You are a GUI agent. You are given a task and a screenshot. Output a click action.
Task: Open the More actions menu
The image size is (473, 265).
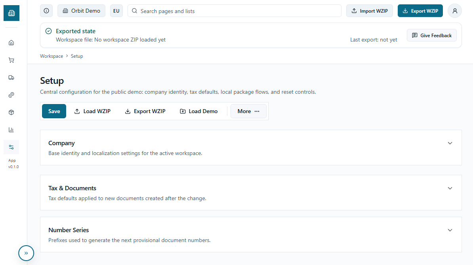248,111
